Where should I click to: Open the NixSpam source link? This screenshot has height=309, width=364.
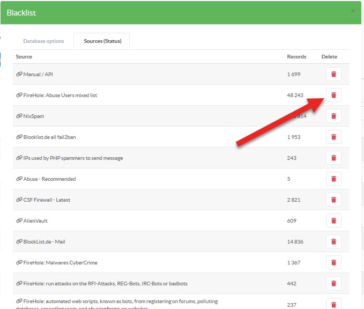pyautogui.click(x=33, y=116)
